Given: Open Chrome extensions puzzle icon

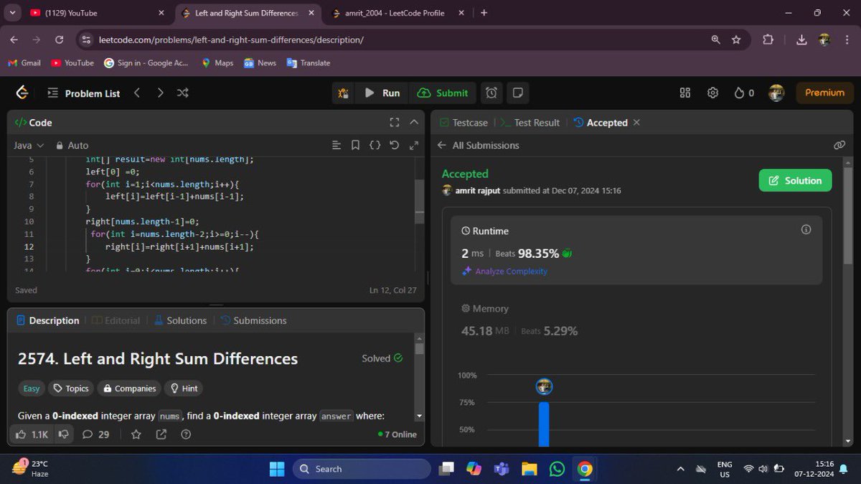Looking at the screenshot, I should click(768, 39).
